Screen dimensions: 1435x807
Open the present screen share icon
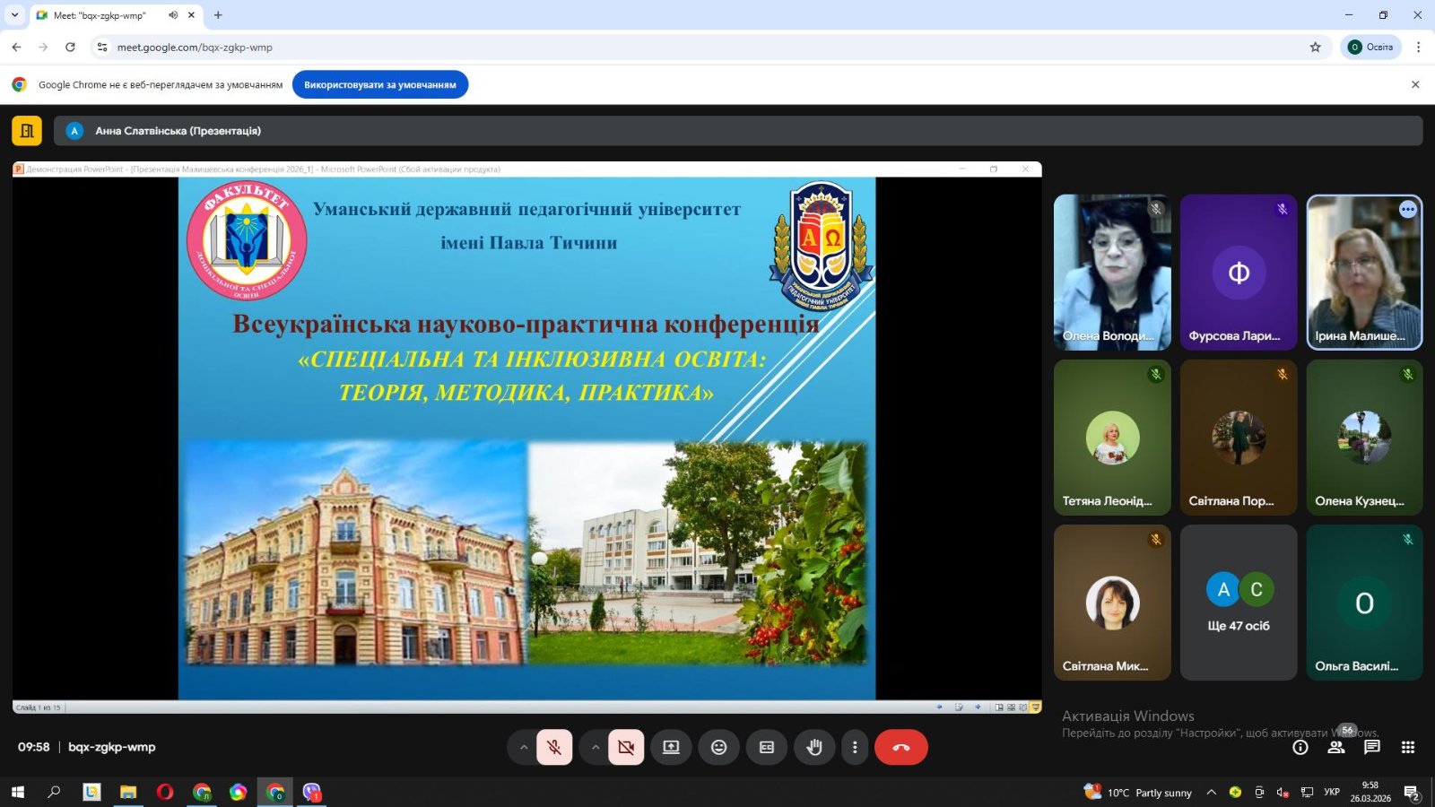671,747
